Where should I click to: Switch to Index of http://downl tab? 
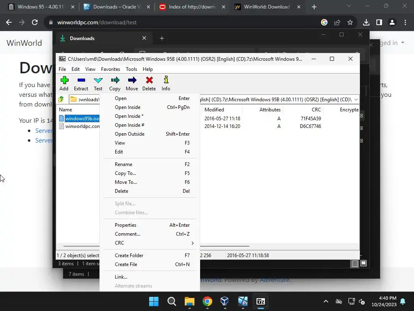[x=191, y=7]
